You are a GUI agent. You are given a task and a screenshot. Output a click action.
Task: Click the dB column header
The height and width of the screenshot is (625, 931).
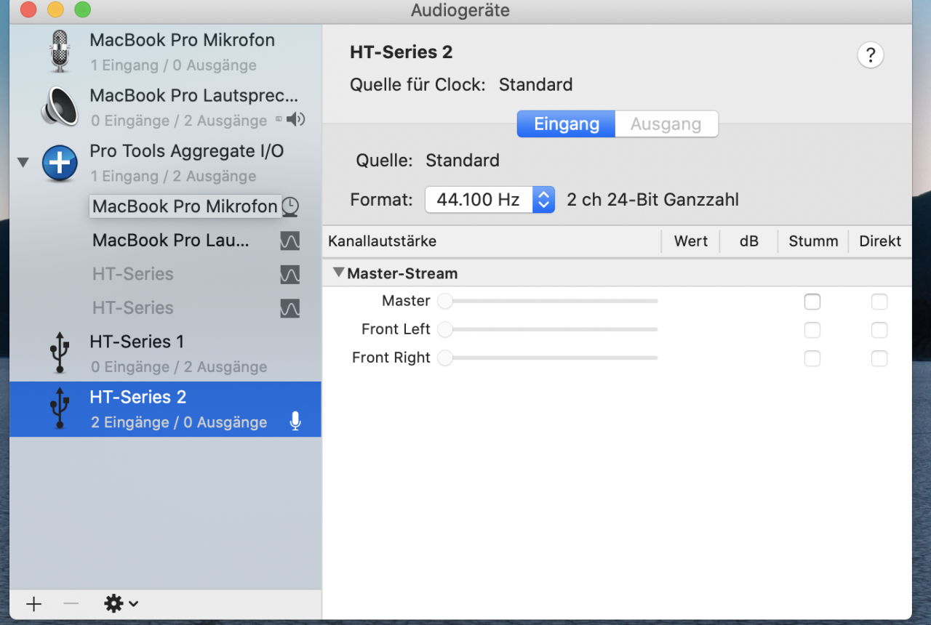[x=749, y=241]
